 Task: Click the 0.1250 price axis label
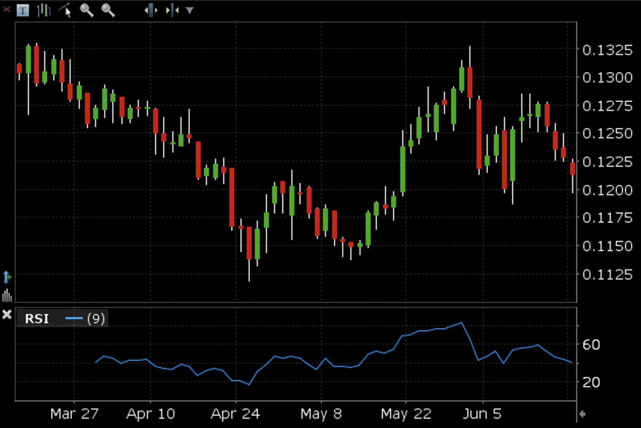pyautogui.click(x=607, y=133)
